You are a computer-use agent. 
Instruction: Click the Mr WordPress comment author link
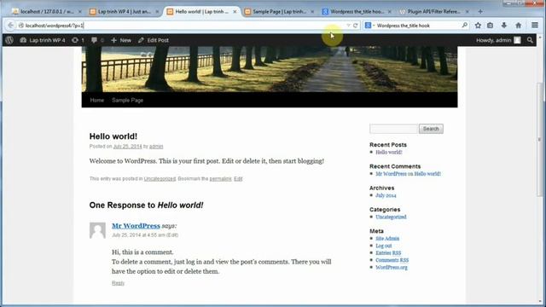pyautogui.click(x=136, y=225)
